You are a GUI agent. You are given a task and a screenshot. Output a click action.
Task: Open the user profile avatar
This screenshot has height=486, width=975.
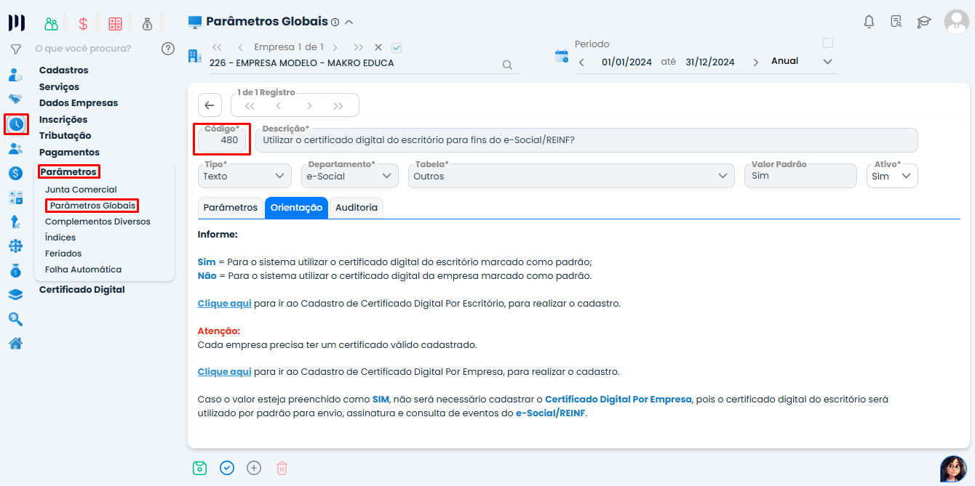pyautogui.click(x=956, y=22)
